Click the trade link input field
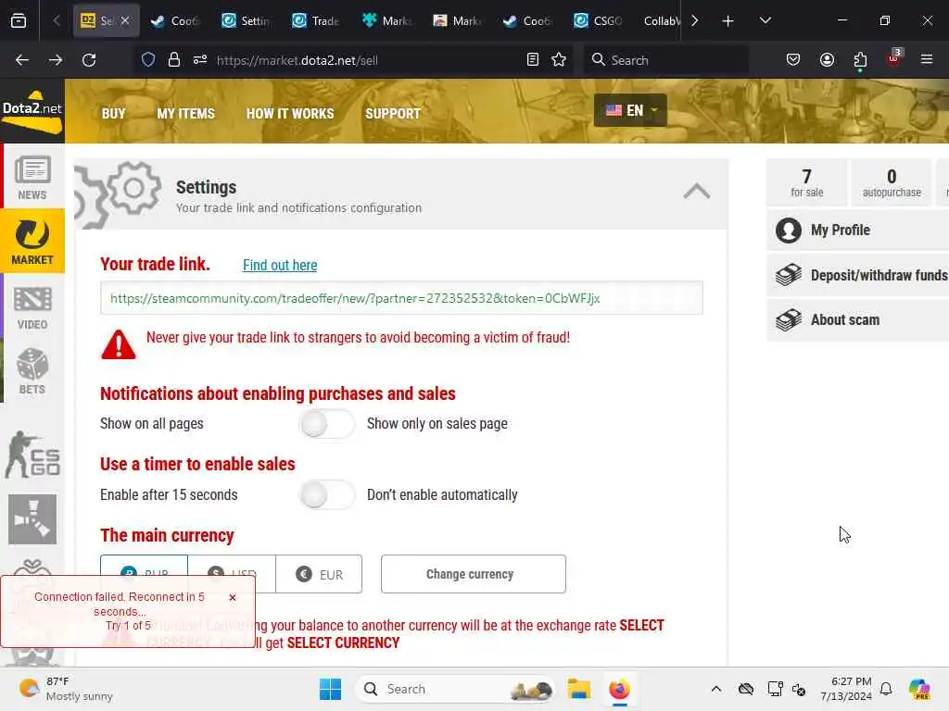This screenshot has width=949, height=711. click(x=401, y=298)
